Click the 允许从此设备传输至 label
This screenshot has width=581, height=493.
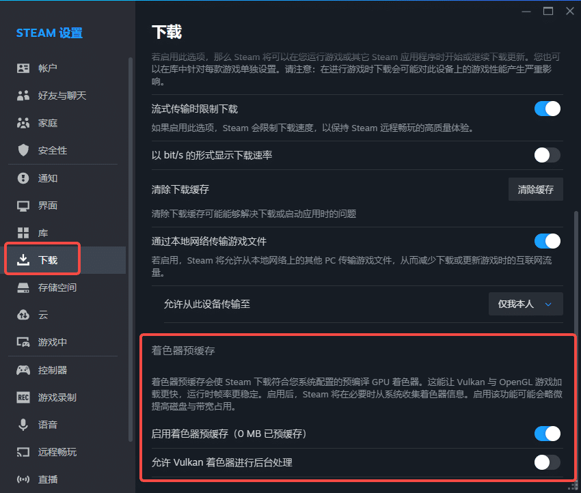(206, 305)
